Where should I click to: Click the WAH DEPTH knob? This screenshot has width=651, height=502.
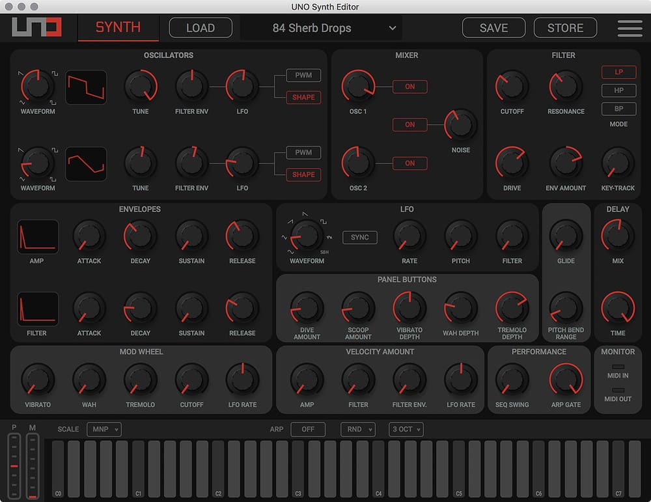tap(460, 308)
